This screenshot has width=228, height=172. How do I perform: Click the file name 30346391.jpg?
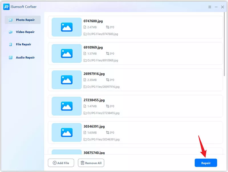(94, 126)
